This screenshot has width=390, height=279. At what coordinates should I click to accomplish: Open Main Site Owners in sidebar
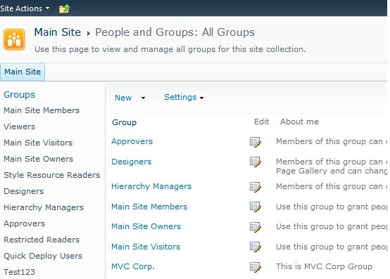tap(39, 159)
